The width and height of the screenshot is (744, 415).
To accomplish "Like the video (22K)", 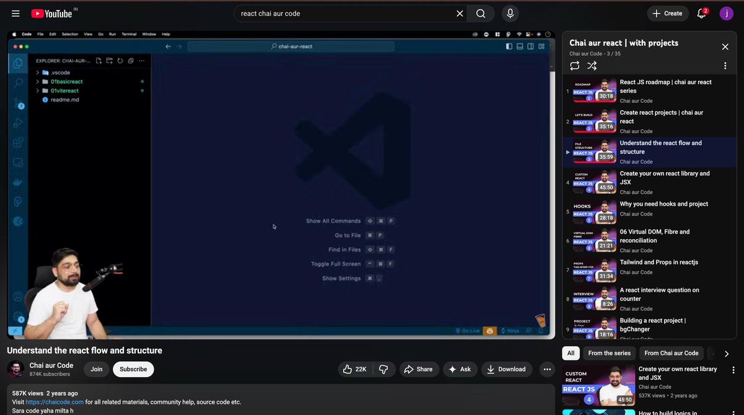I will (x=355, y=369).
